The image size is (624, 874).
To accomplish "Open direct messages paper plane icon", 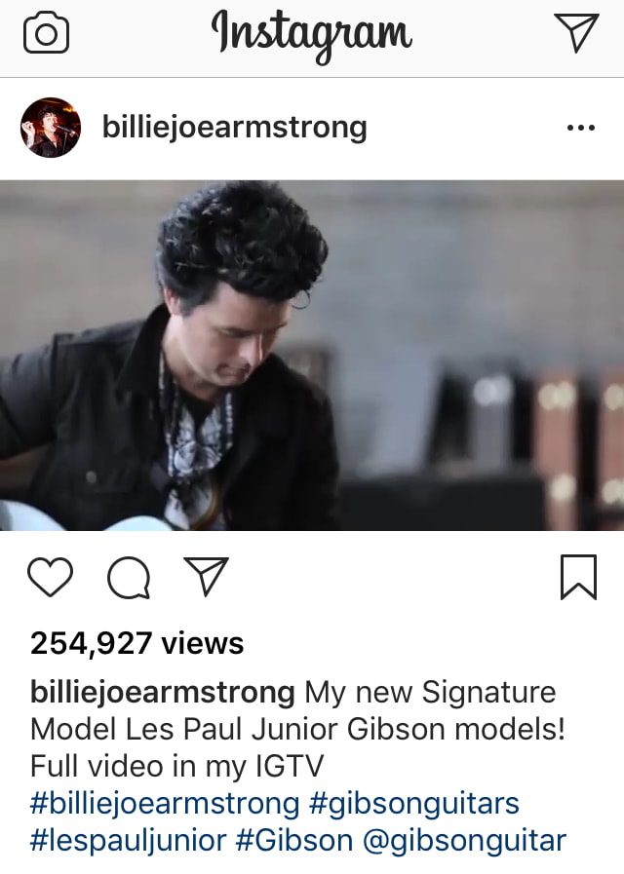I will coord(576,32).
